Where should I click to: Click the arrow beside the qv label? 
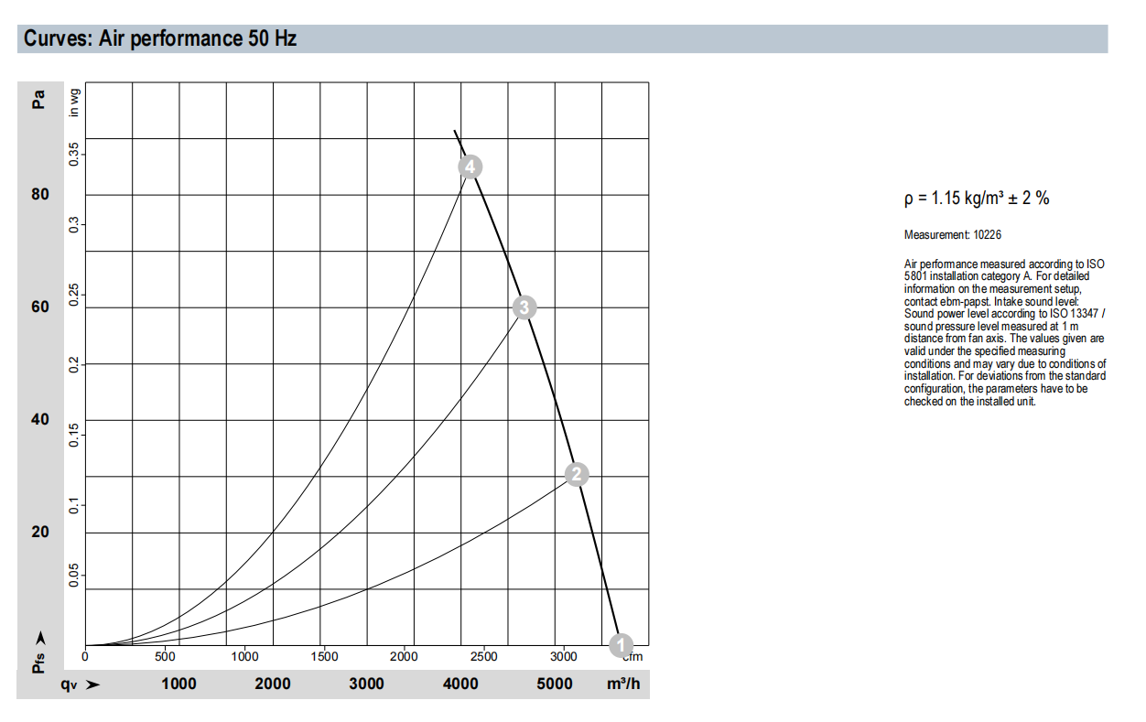92,684
